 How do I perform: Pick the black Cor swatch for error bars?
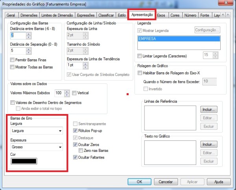click(24, 161)
